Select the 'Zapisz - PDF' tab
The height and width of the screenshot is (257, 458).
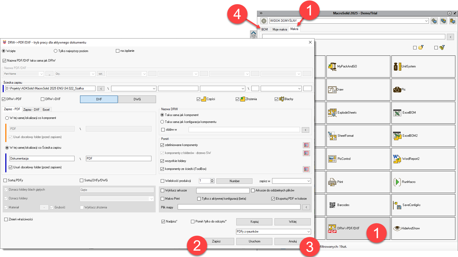click(x=12, y=109)
